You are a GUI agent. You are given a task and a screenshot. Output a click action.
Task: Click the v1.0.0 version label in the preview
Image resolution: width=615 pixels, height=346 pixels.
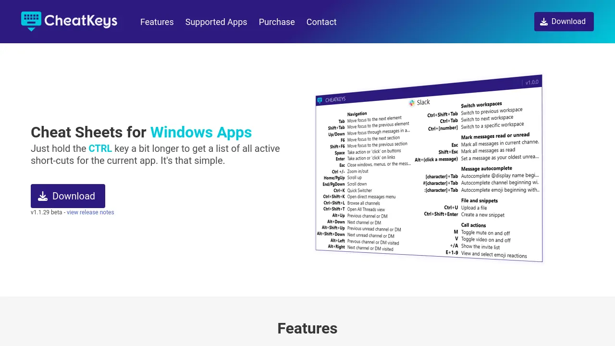coord(532,82)
